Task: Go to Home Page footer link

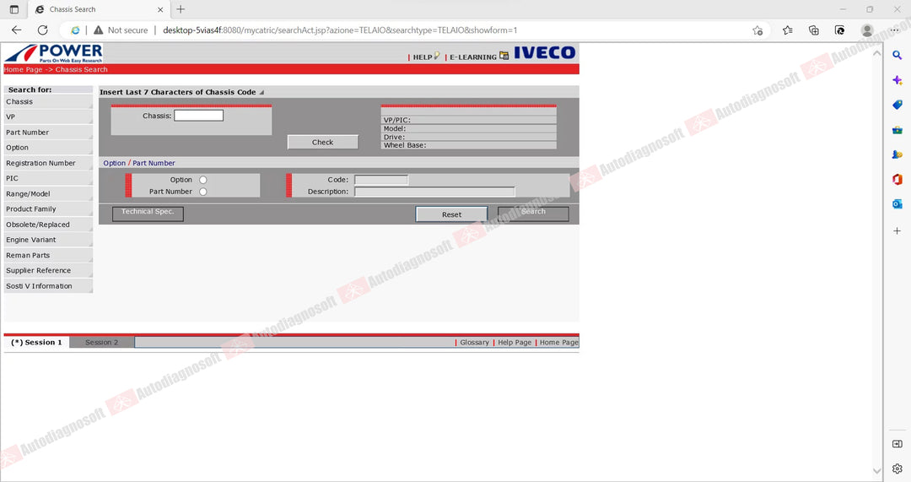Action: point(559,343)
